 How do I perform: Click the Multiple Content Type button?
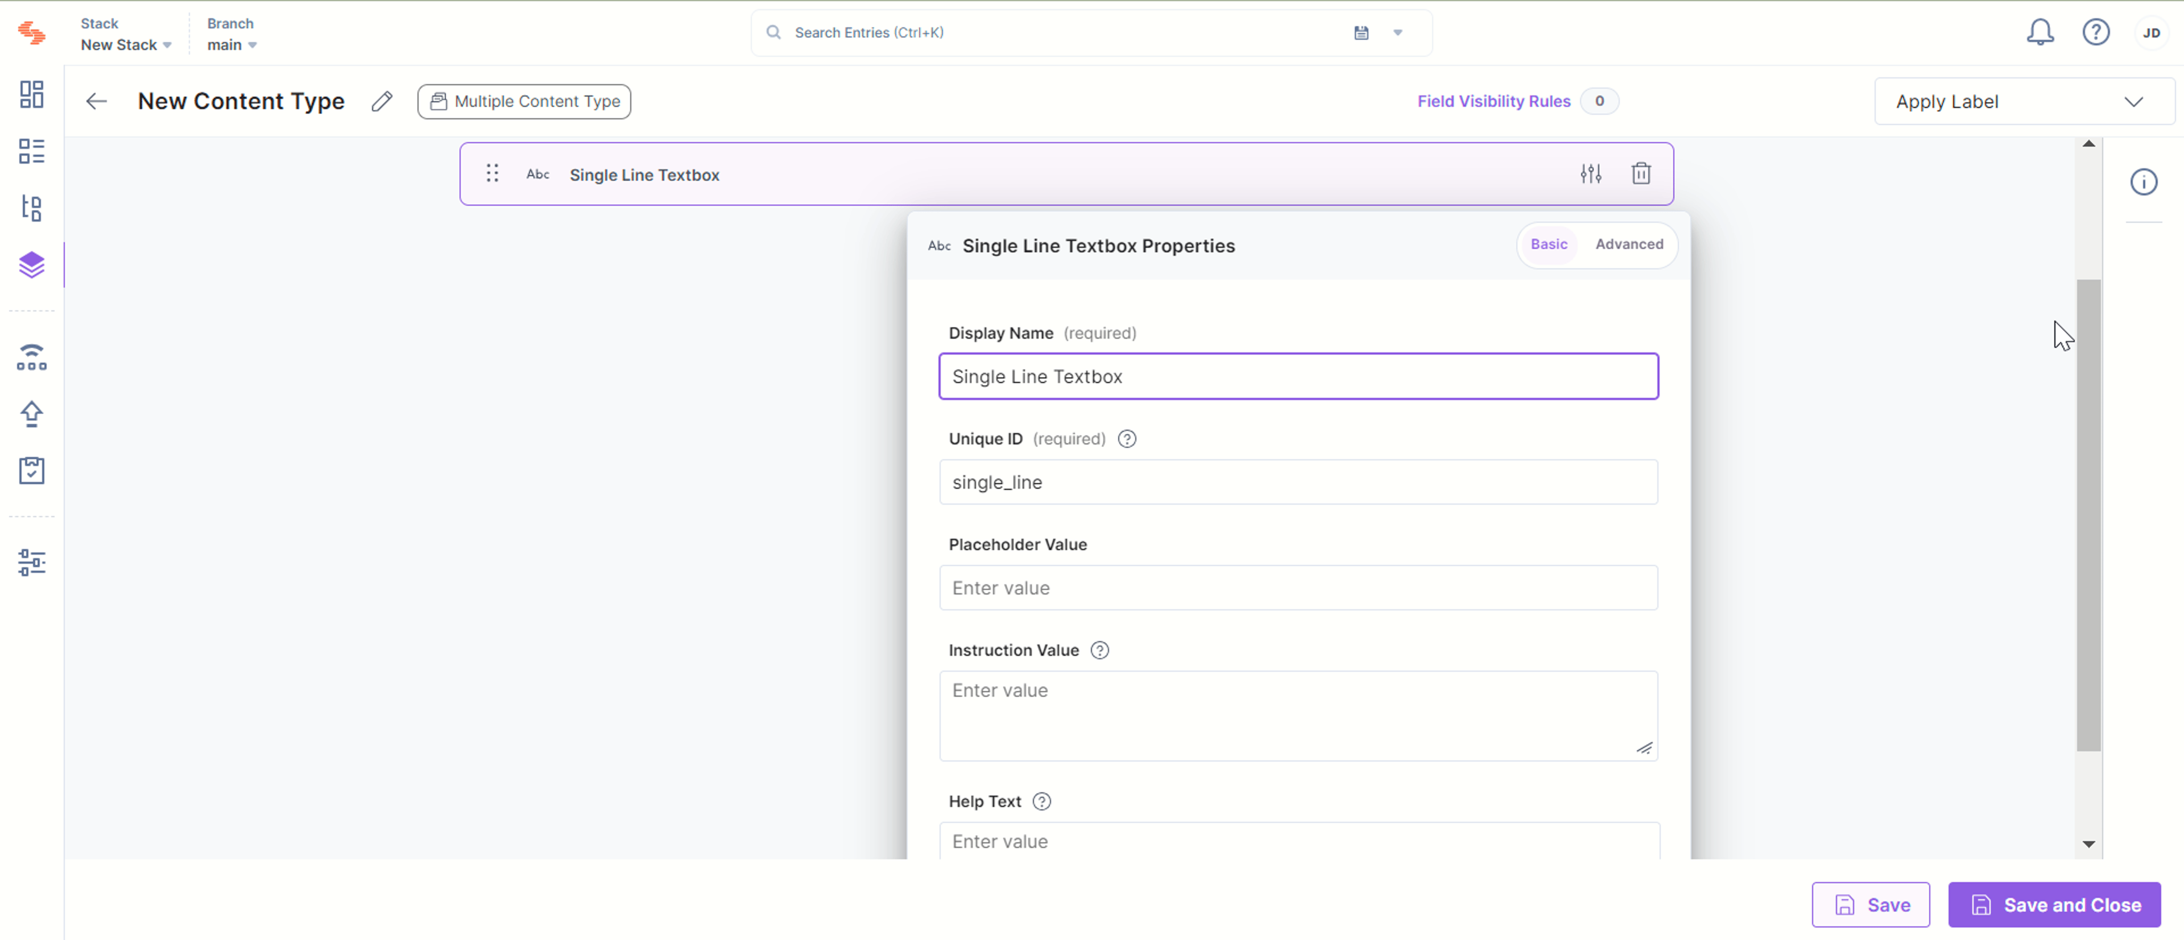[524, 102]
